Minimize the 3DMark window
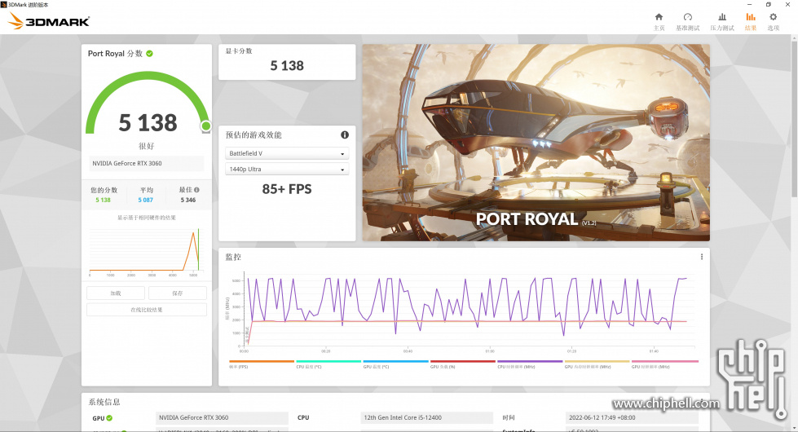 click(748, 5)
